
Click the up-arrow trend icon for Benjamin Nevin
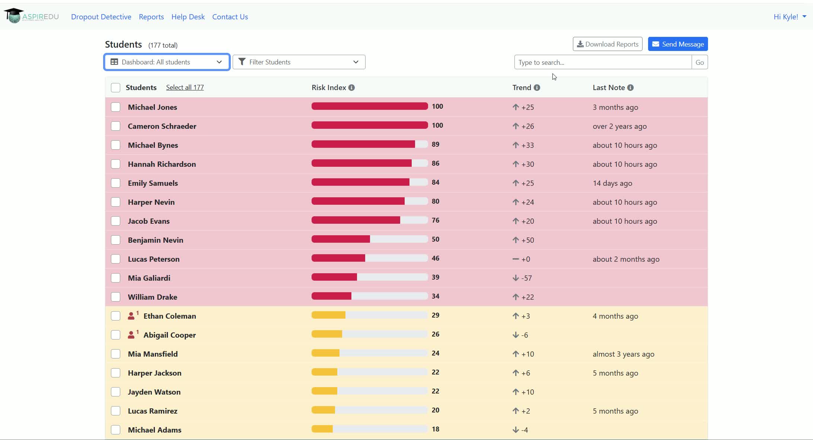tap(516, 240)
